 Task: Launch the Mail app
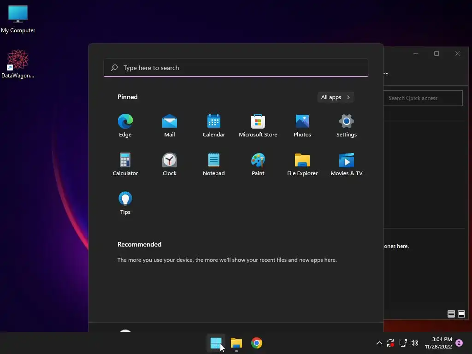[x=170, y=126]
